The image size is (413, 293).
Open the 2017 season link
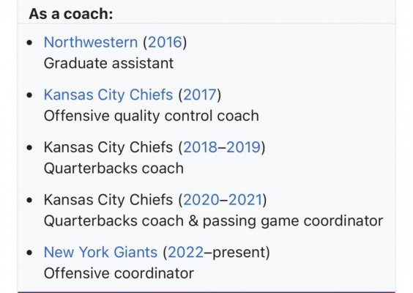[x=200, y=94]
